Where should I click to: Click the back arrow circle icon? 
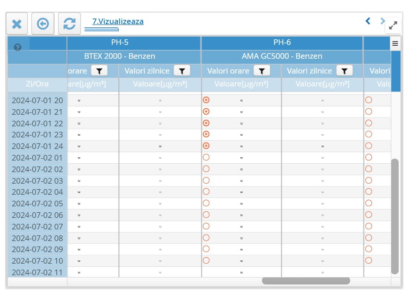[43, 24]
